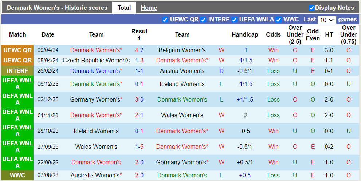The image size is (361, 181).
Task: Click the Date column header
Action: tap(48, 35)
